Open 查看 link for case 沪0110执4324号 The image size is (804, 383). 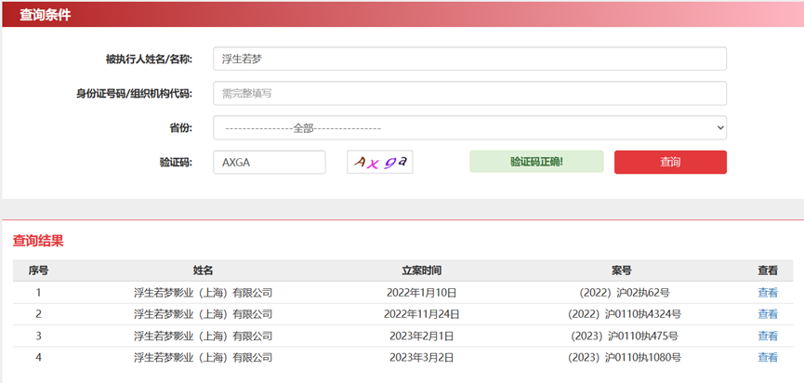[768, 314]
